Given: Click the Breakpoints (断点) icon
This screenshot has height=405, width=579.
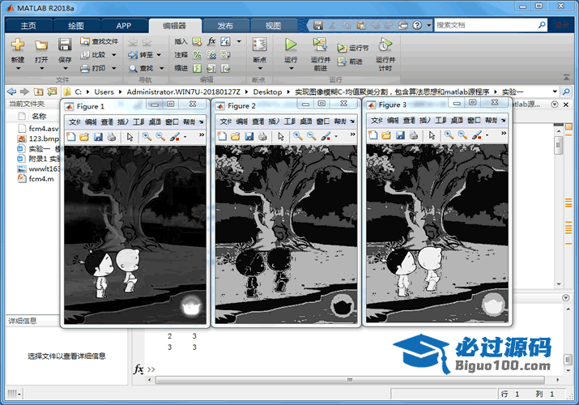Looking at the screenshot, I should [x=260, y=45].
